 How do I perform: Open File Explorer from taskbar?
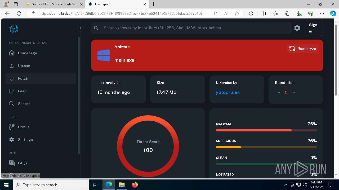point(122,185)
